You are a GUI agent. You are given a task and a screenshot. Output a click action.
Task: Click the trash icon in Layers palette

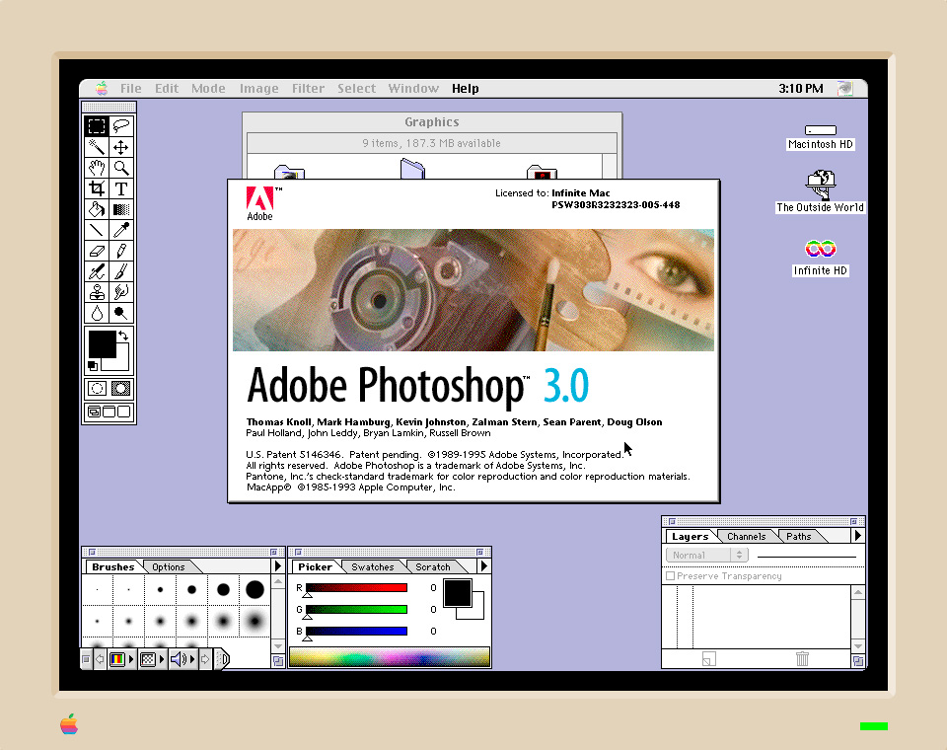click(x=802, y=658)
